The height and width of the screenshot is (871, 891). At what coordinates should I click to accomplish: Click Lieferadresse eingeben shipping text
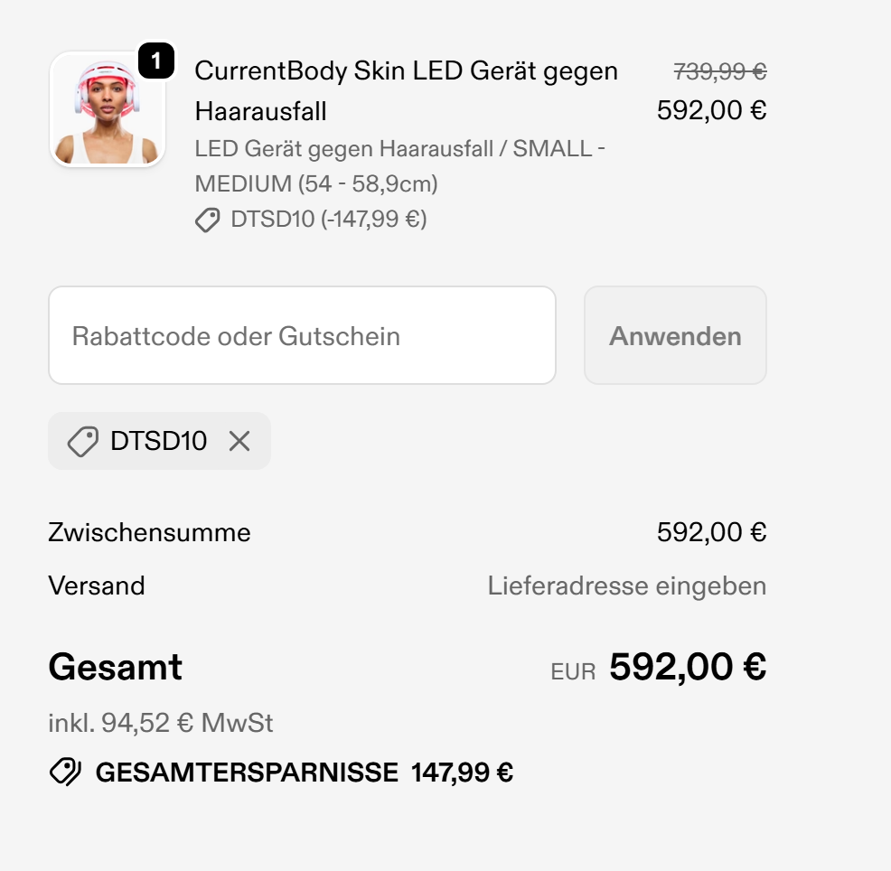pyautogui.click(x=626, y=585)
